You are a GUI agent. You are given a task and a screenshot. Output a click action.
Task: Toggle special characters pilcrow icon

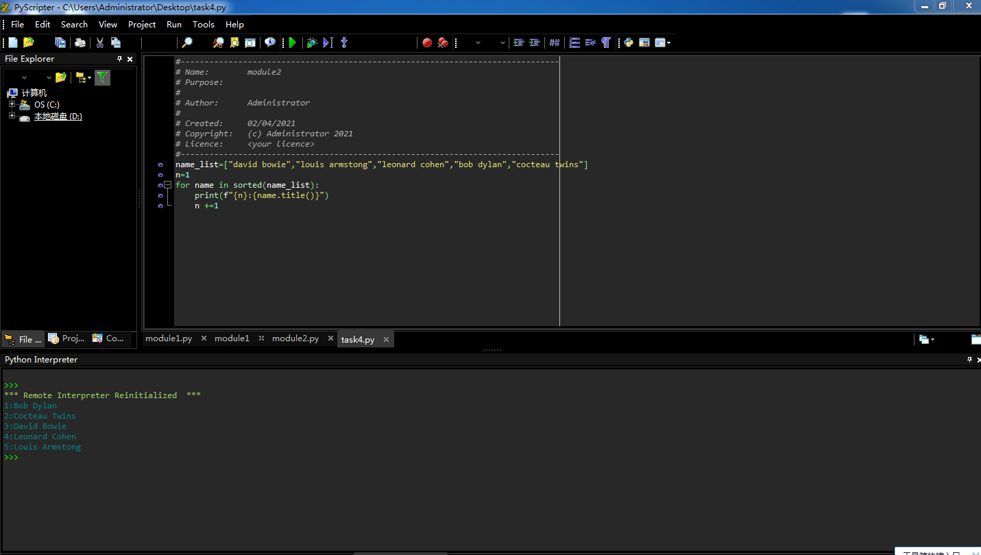(x=606, y=42)
